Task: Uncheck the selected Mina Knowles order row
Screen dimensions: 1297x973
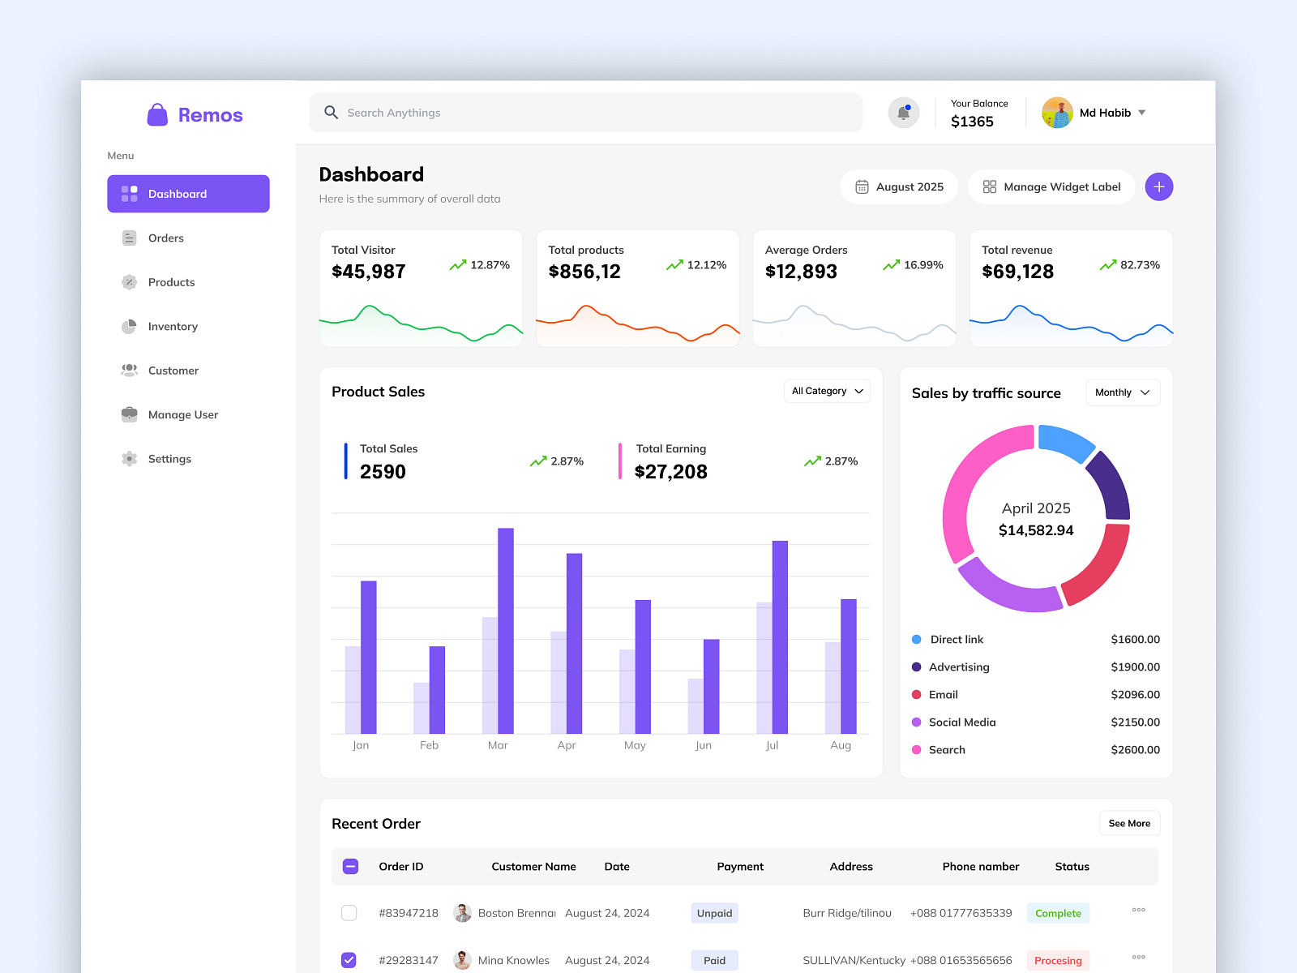Action: click(x=349, y=959)
